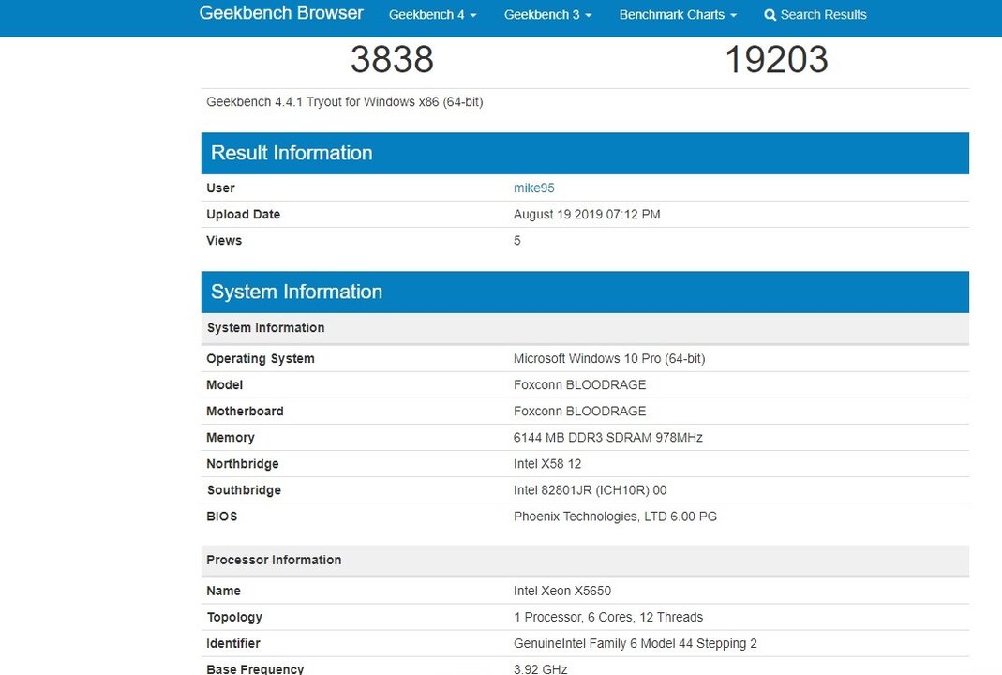Select the Northbridge value Intel X58 12
Screen dimensions: 1002x675
[x=547, y=463]
